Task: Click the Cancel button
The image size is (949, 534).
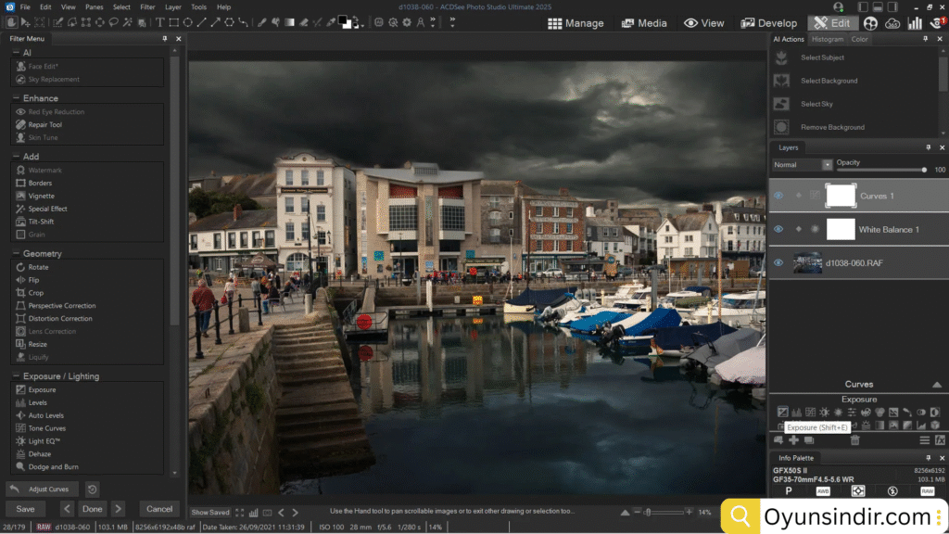Action: (x=158, y=508)
